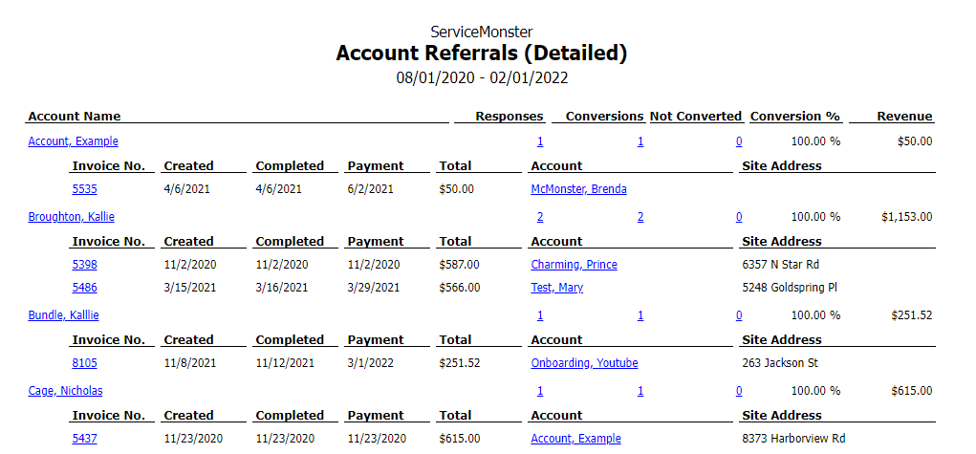Select the Charming, Prince account link
Viewport: 976px width, 454px height.
[574, 265]
